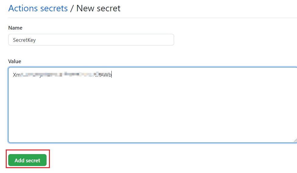Focus the Name input field
The width and height of the screenshot is (297, 173).
[x=91, y=40]
